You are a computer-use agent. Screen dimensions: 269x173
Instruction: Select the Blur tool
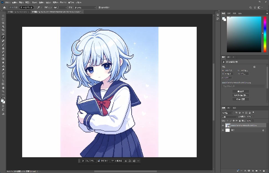click(3, 62)
